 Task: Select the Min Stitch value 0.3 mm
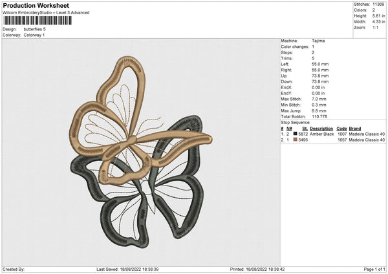click(x=319, y=105)
